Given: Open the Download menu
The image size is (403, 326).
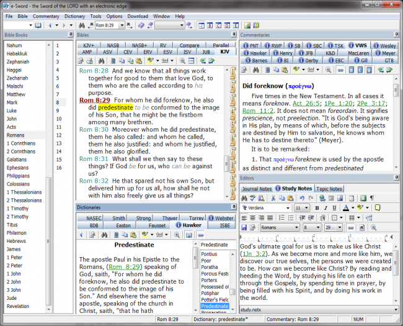Looking at the screenshot, I should (138, 16).
